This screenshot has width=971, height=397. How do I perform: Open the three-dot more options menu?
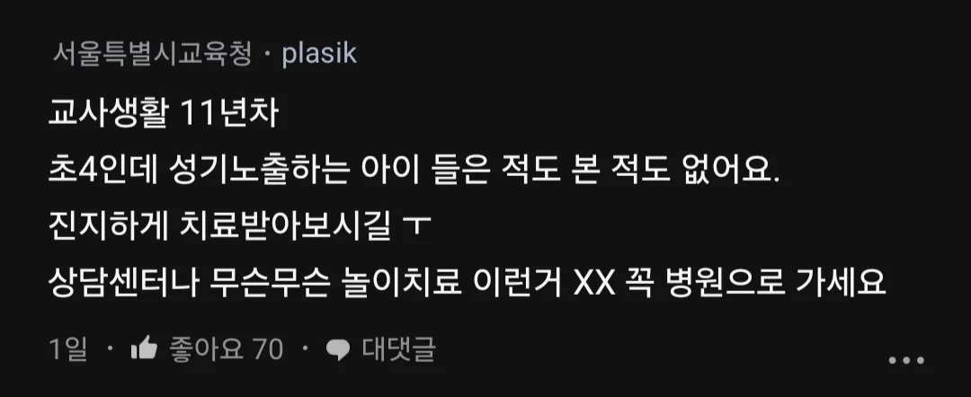906,360
